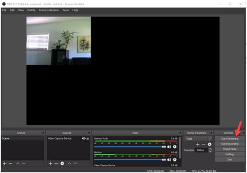Open transition properties gear icon
247x173 pixels.
pyautogui.click(x=210, y=144)
